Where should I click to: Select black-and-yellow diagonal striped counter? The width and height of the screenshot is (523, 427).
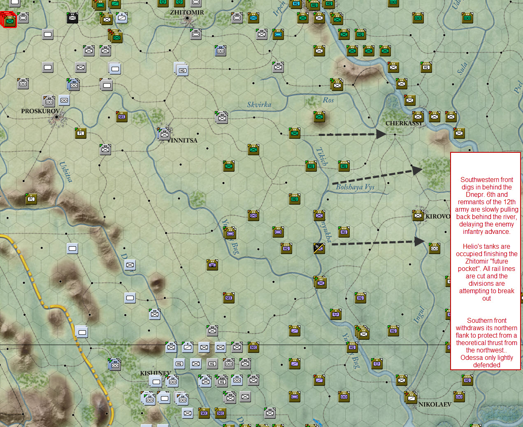[x=319, y=248]
